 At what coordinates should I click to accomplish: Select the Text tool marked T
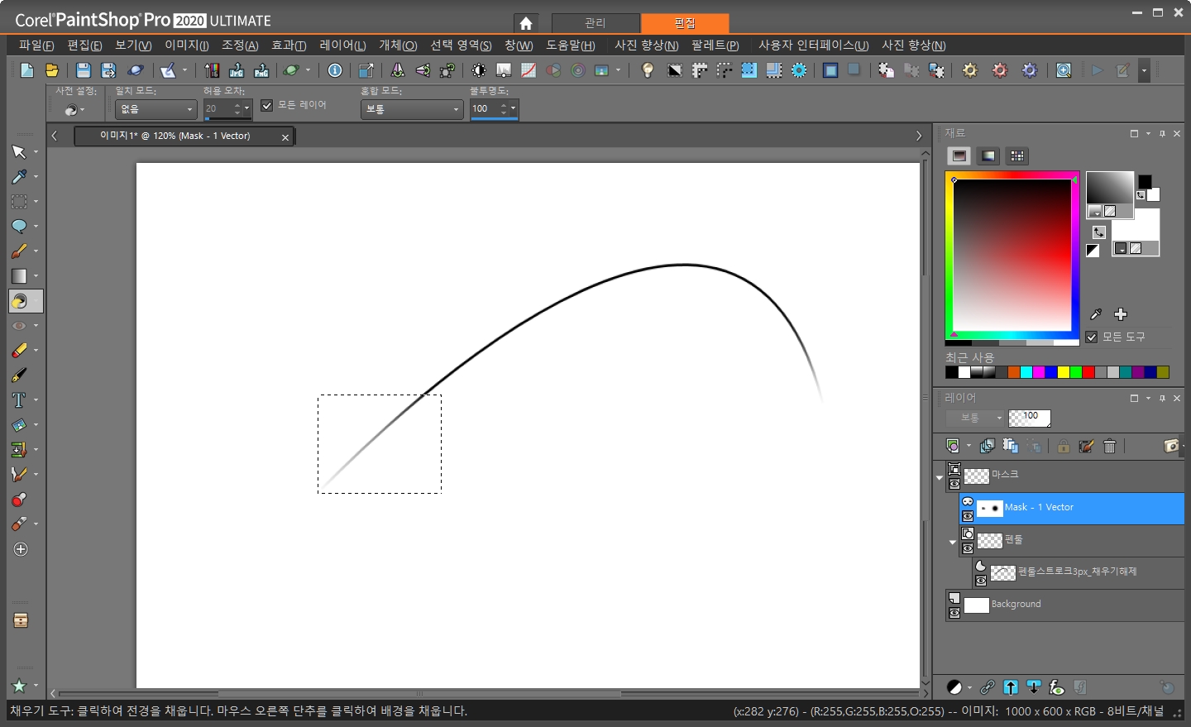point(19,400)
